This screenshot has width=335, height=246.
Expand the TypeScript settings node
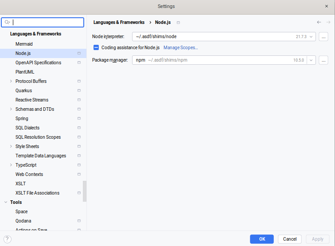[11, 165]
